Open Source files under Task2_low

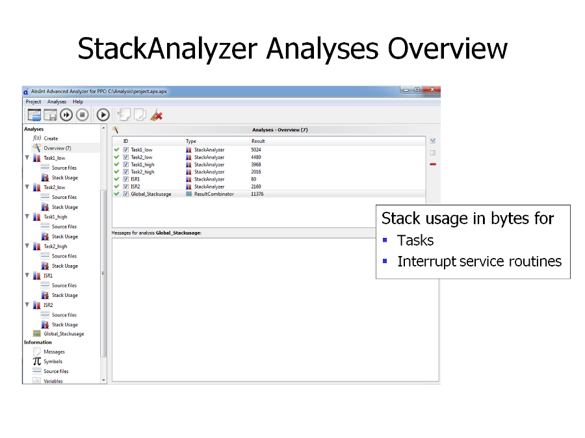(x=64, y=197)
